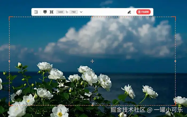The image size is (187, 117).
Task: Click the top-left corner selection handle
Action: (x=10, y=17)
